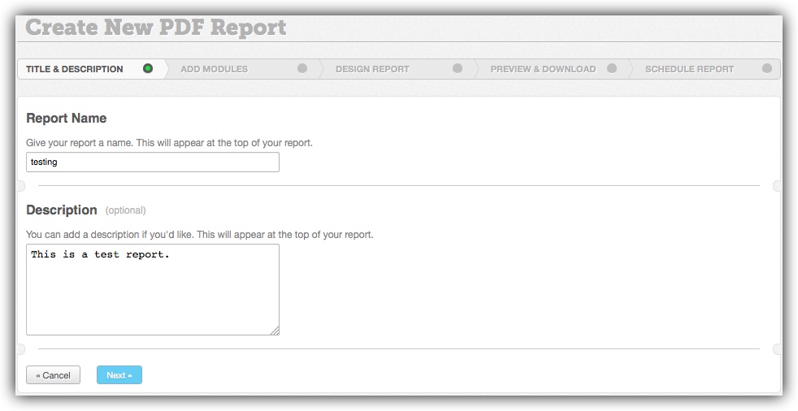
Task: Click the Description textarea resize handle
Action: click(275, 331)
